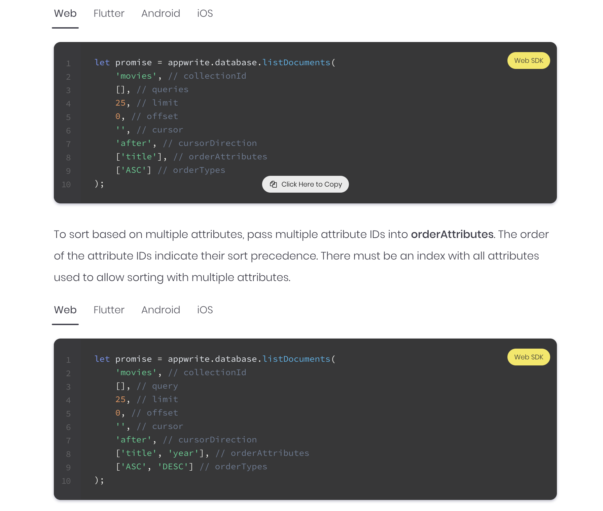
Task: Click the ['title'] orderAttributes line in first block
Action: click(x=191, y=157)
